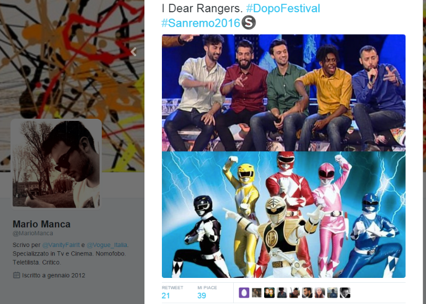Open the black-and-white avatar in the likers row
This screenshot has height=304, width=426.
click(345, 293)
